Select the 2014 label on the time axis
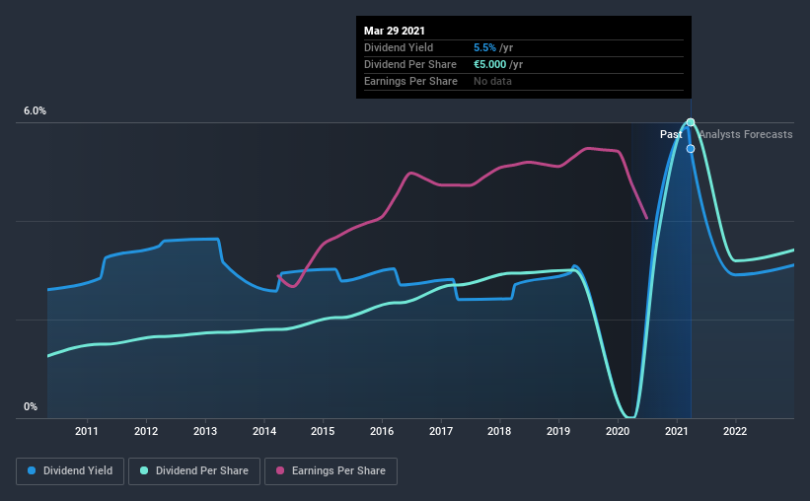Viewport: 810px width, 501px height. pyautogui.click(x=264, y=431)
